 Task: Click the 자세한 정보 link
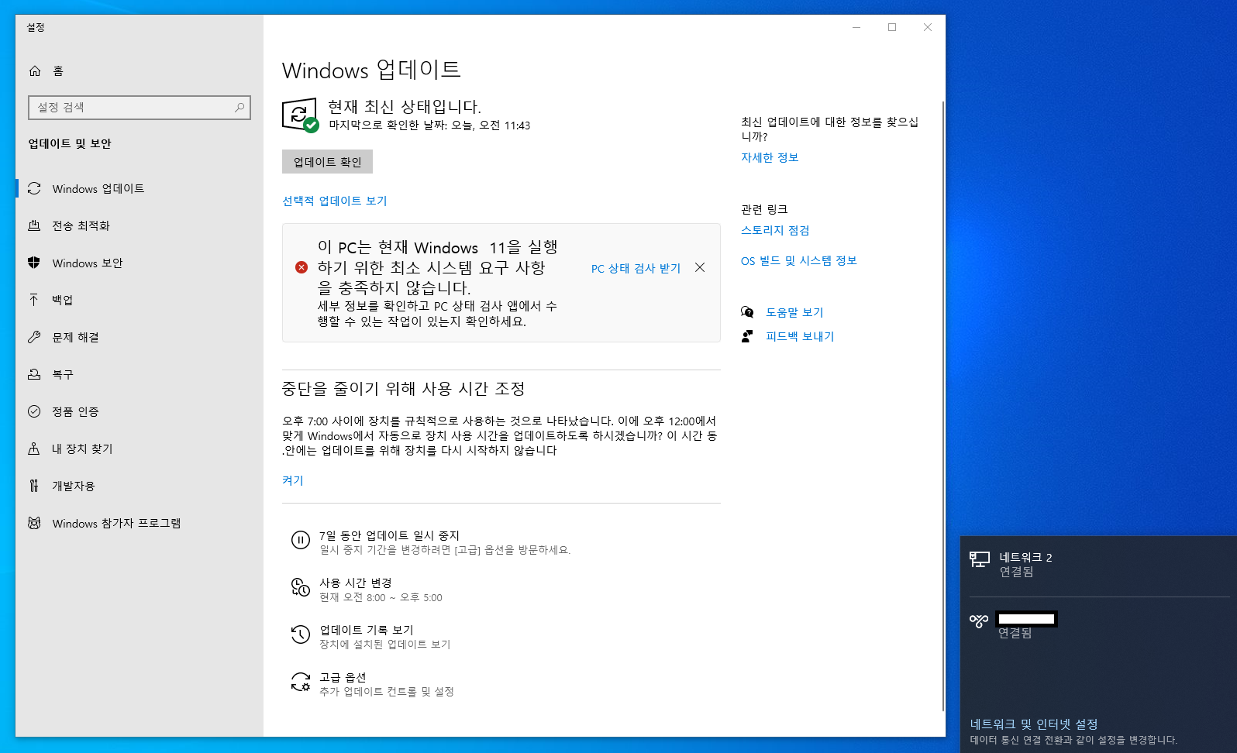click(770, 157)
